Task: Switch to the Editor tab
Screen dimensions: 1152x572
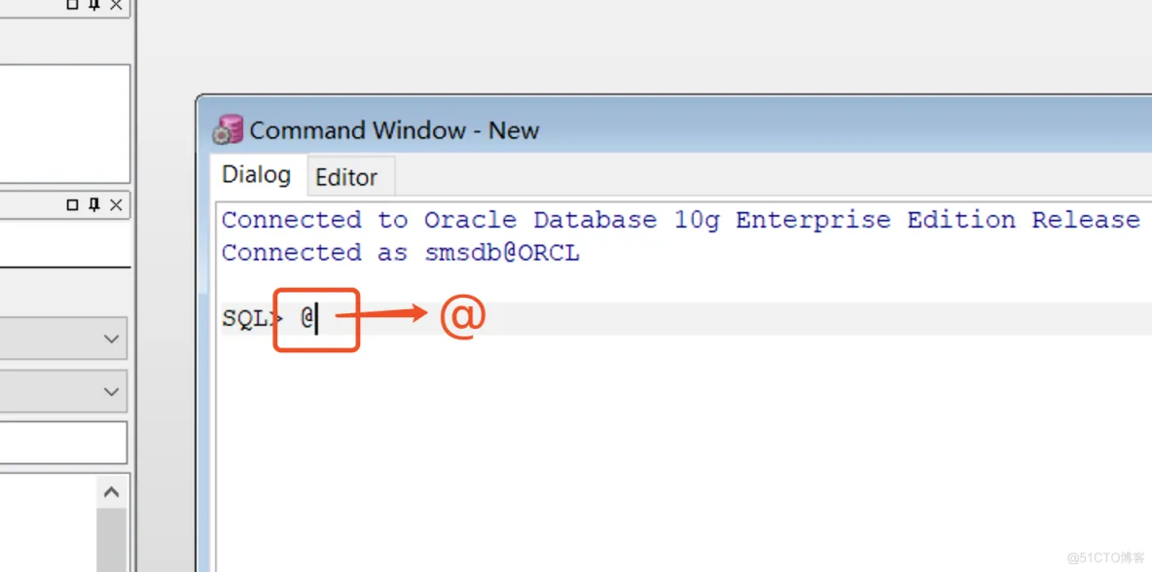Action: point(346,177)
